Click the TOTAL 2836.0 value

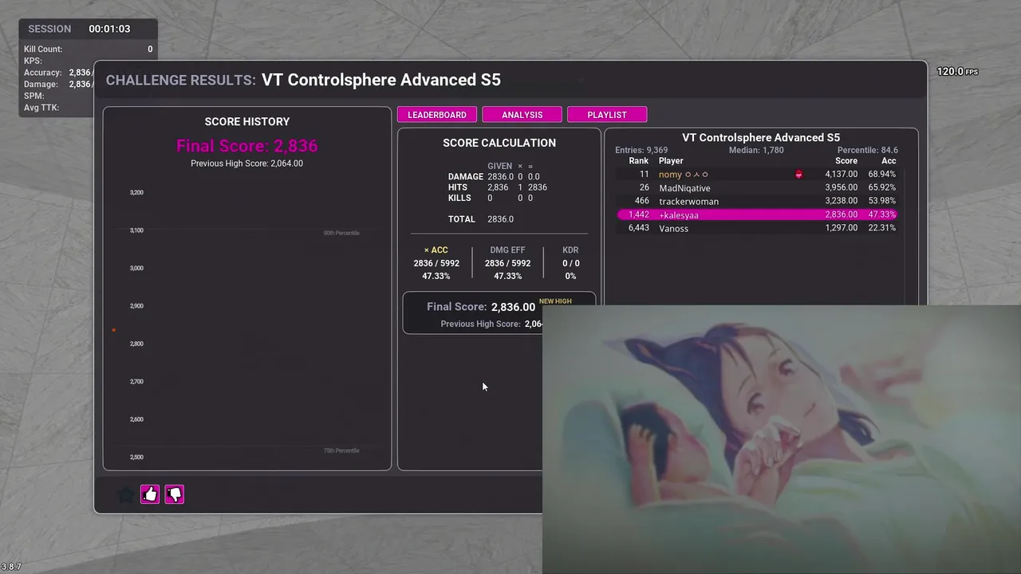tap(500, 219)
